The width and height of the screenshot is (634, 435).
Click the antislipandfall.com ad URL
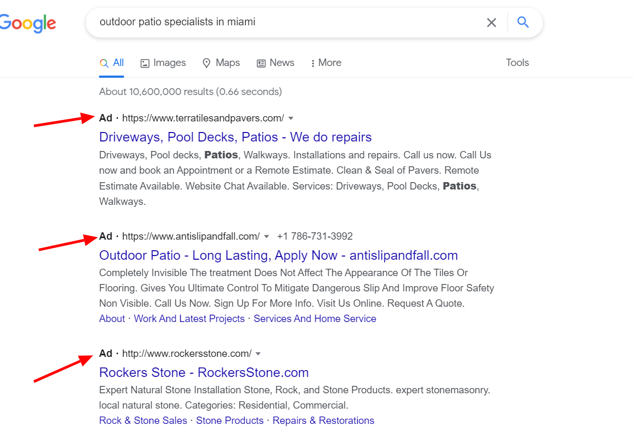[x=191, y=237]
